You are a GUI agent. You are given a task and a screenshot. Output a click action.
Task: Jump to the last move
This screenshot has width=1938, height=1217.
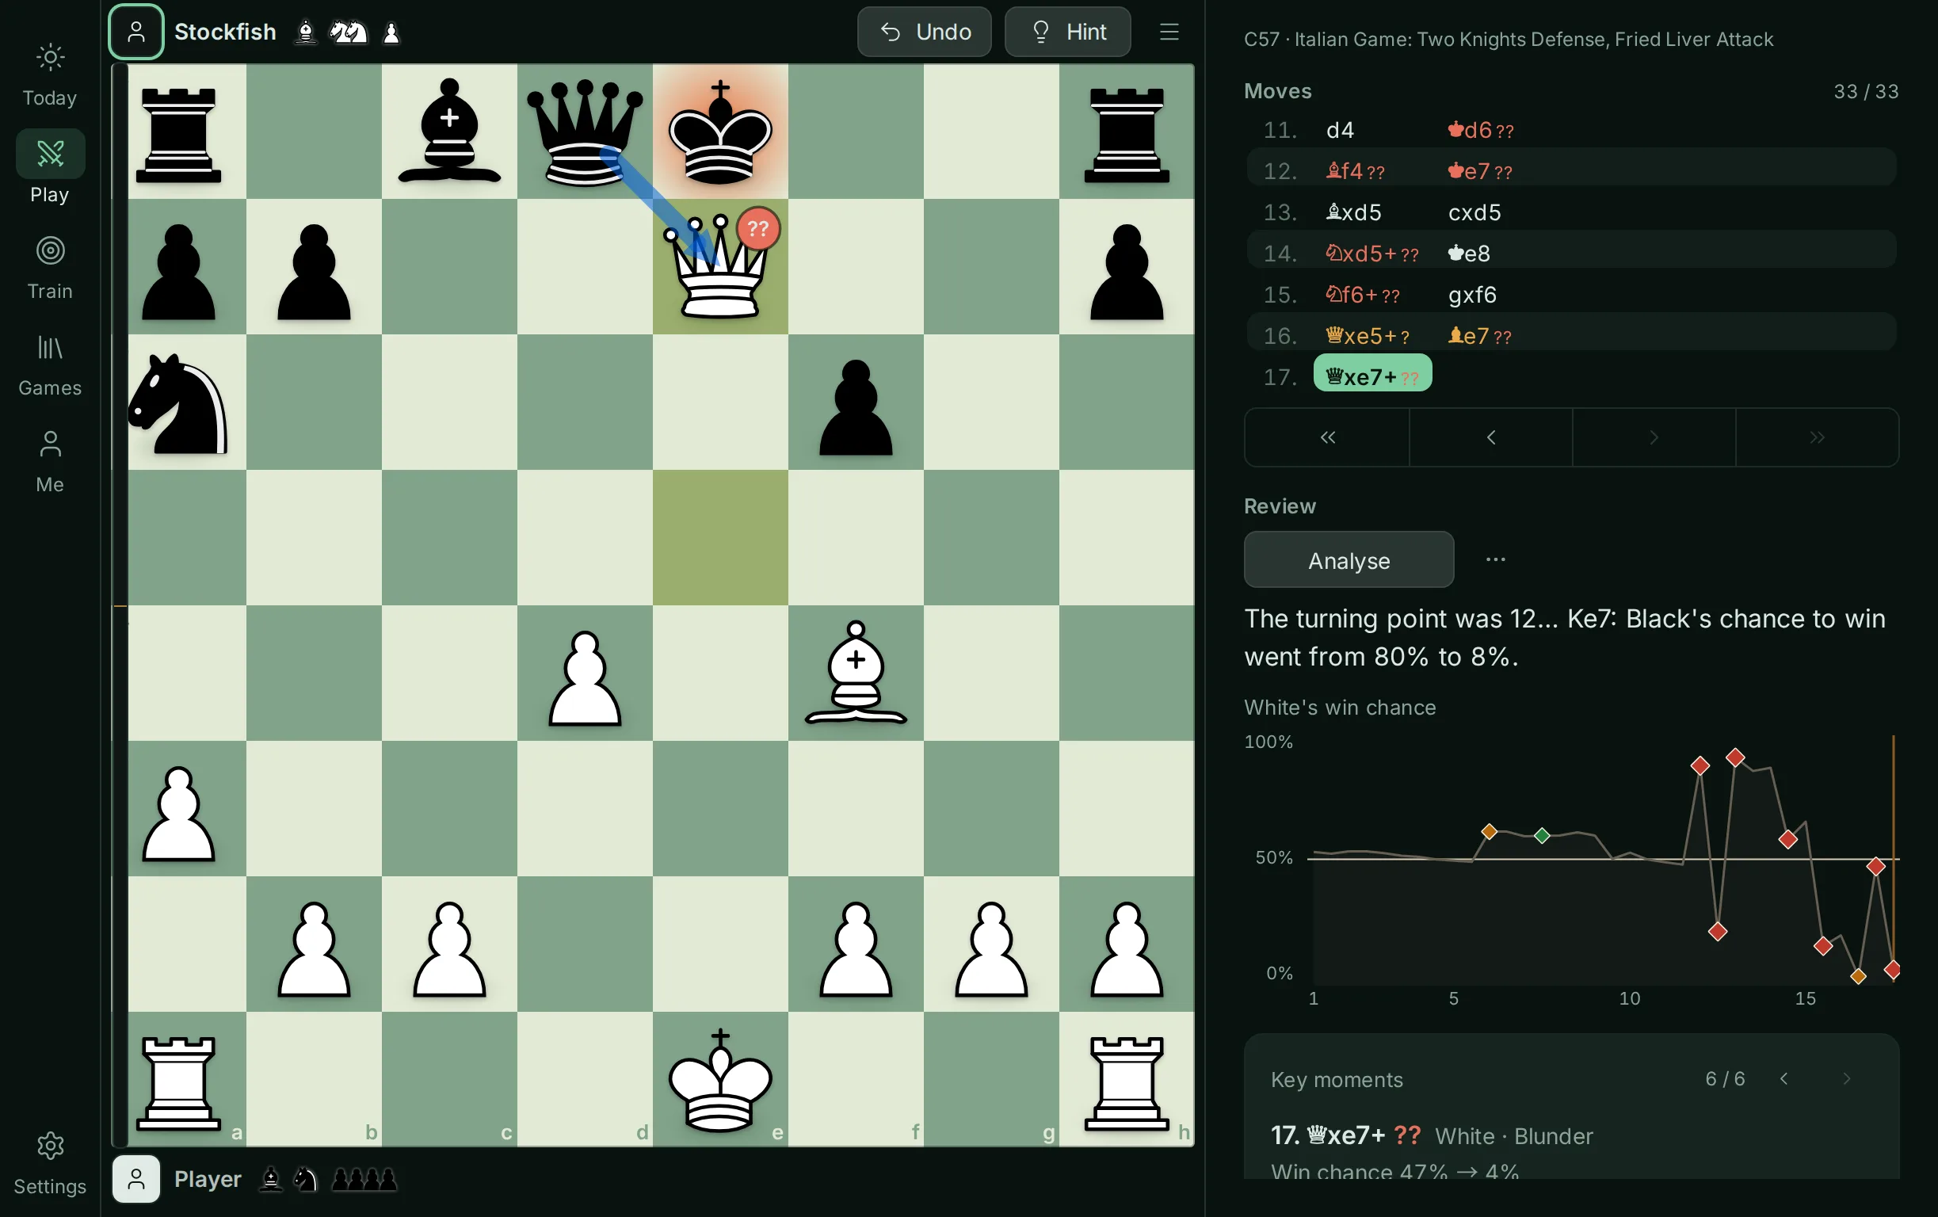(x=1818, y=437)
